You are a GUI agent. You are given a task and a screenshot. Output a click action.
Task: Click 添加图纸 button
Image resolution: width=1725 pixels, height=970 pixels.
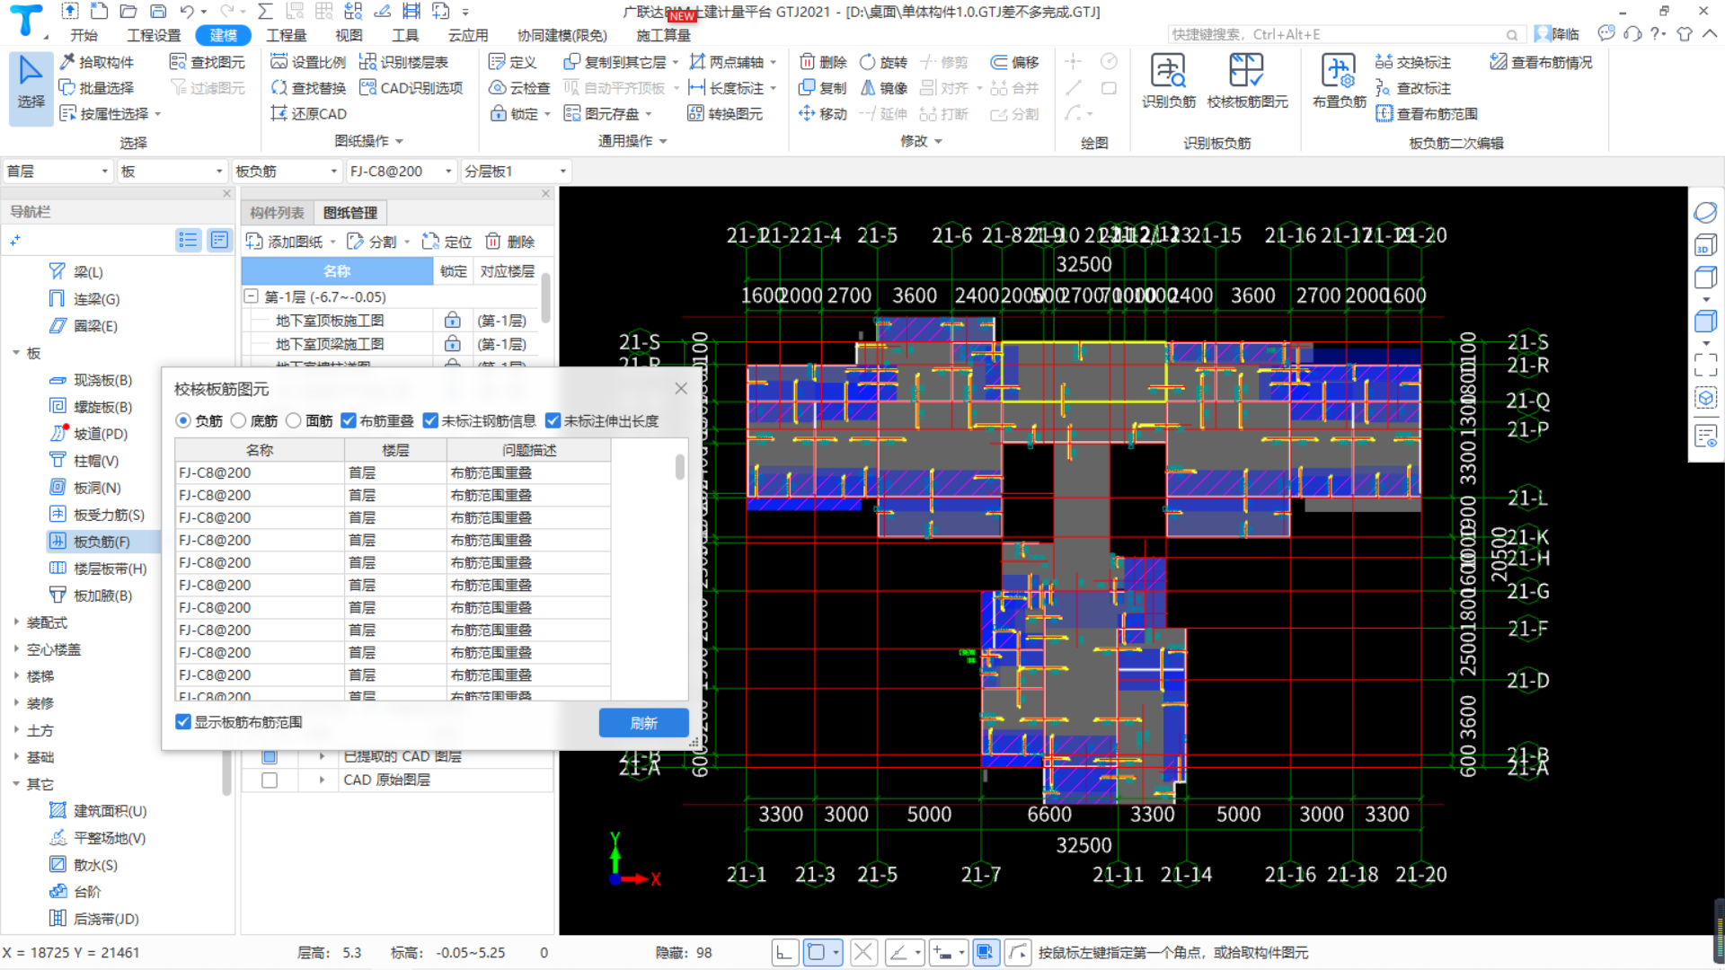285,242
